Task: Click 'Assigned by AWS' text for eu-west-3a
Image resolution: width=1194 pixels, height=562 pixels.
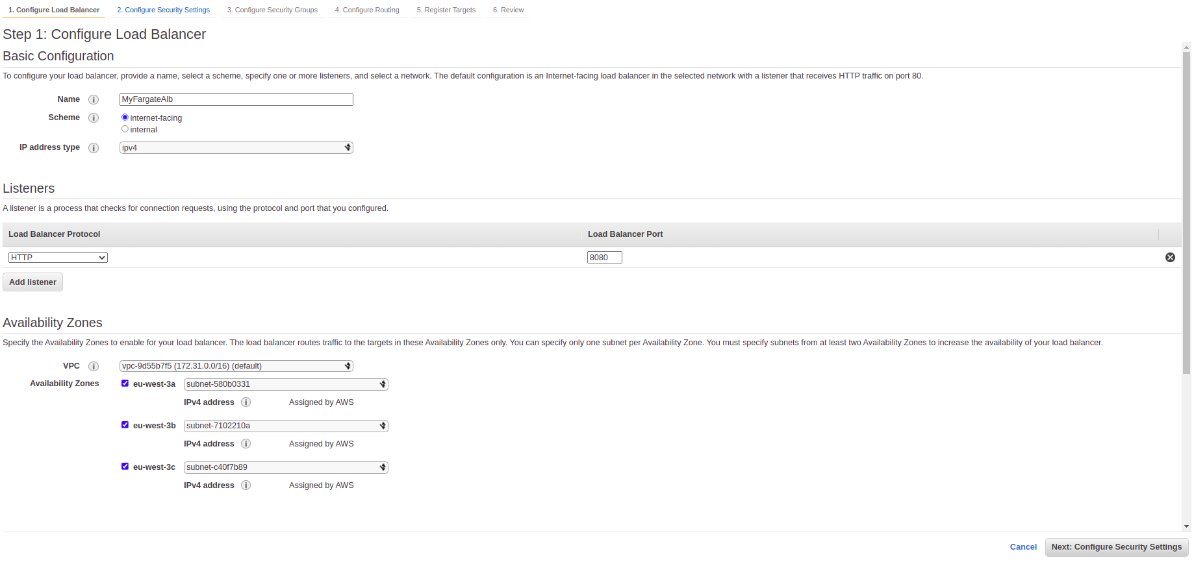Action: pyautogui.click(x=322, y=402)
